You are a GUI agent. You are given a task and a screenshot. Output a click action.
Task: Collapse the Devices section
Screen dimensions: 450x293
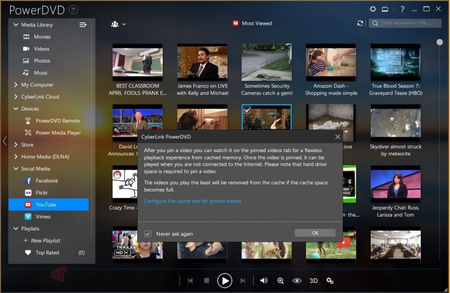click(16, 109)
